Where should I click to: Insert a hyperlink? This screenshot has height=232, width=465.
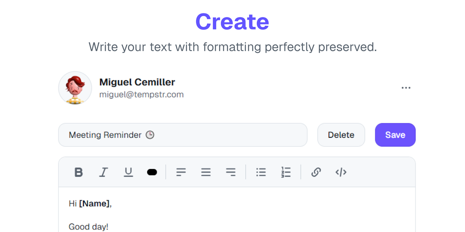(x=316, y=172)
